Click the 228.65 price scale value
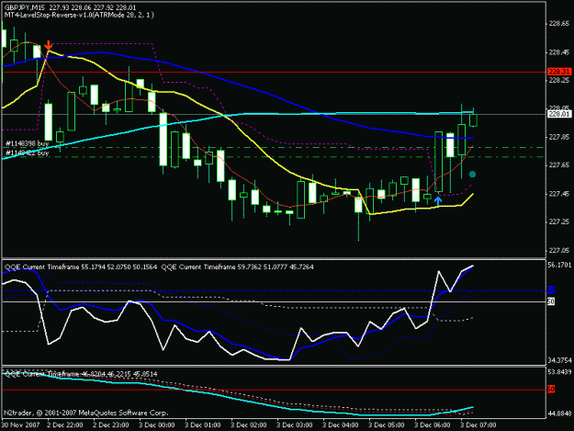This screenshot has height=431, width=574. (x=559, y=24)
